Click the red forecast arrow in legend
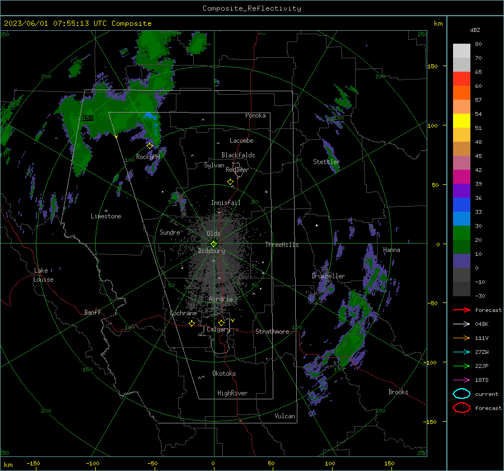 [461, 310]
